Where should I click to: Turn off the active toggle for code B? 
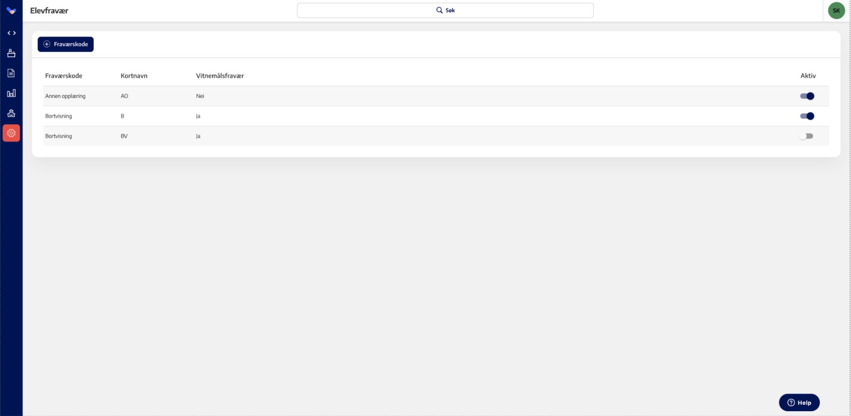pos(806,116)
